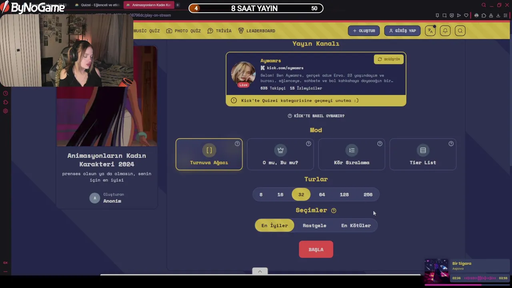This screenshot has width=512, height=288.
Task: Expand the panel with the bottom chevron-up handle
Action: [x=260, y=271]
